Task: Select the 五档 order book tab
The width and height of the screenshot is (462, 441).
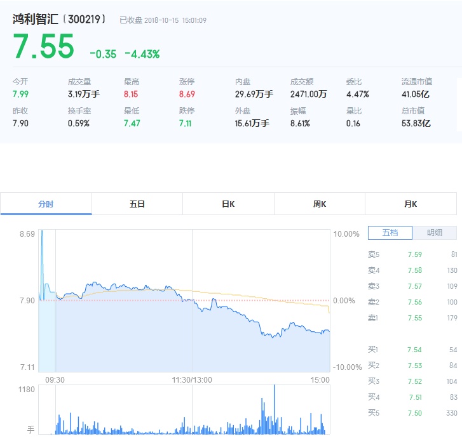Action: coord(390,233)
